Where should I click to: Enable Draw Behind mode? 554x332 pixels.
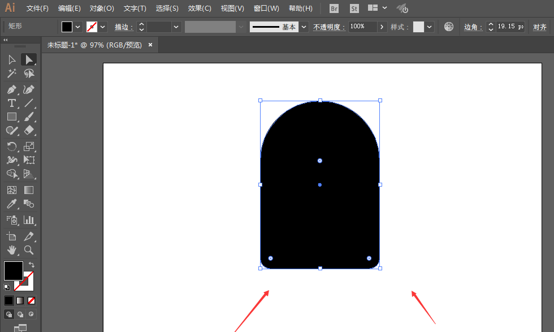click(20, 314)
